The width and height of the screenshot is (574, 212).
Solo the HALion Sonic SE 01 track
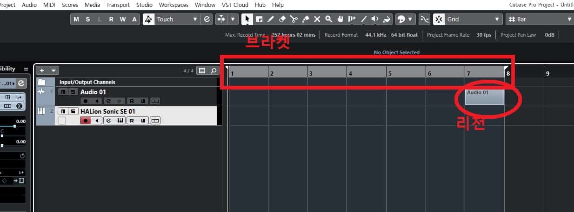(x=73, y=111)
